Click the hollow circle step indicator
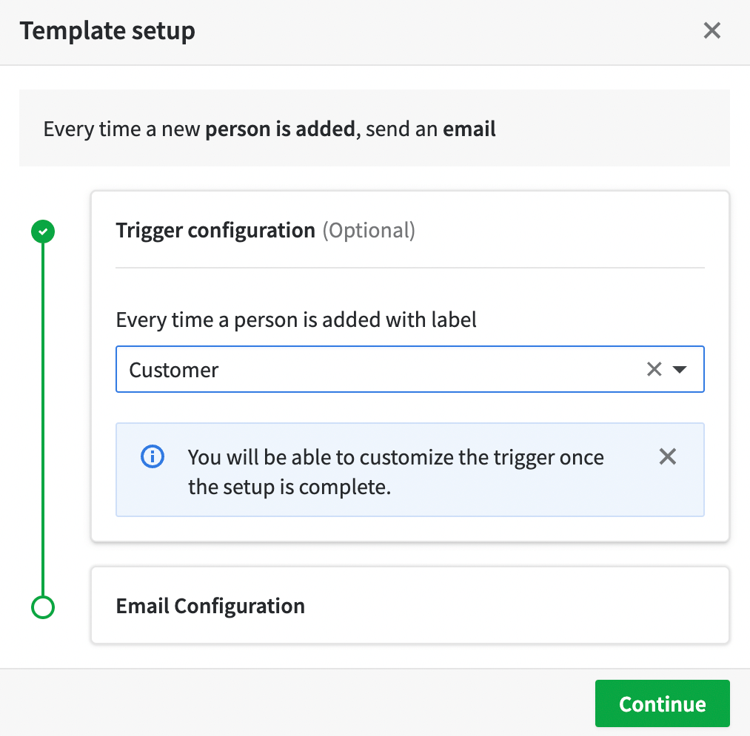The image size is (750, 736). (x=42, y=607)
